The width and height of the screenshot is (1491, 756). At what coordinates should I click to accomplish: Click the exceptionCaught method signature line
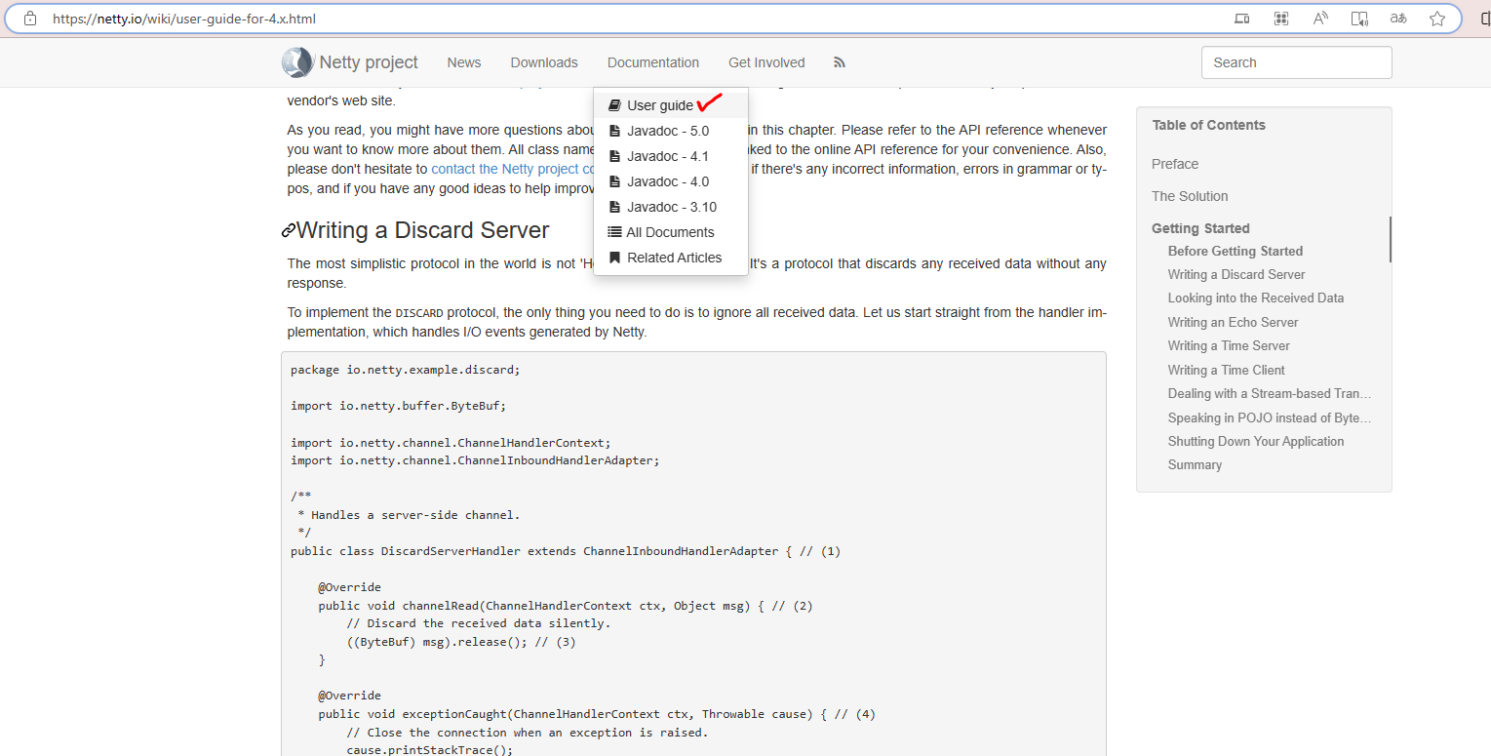[x=597, y=714]
